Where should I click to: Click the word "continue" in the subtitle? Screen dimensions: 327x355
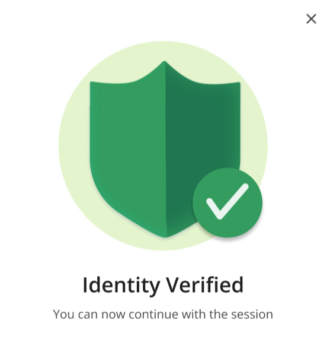[153, 314]
